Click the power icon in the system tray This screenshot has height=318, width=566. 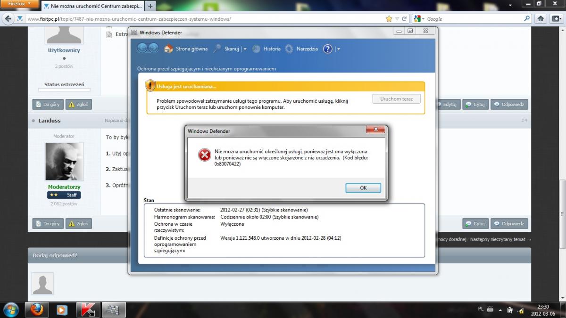(x=510, y=310)
